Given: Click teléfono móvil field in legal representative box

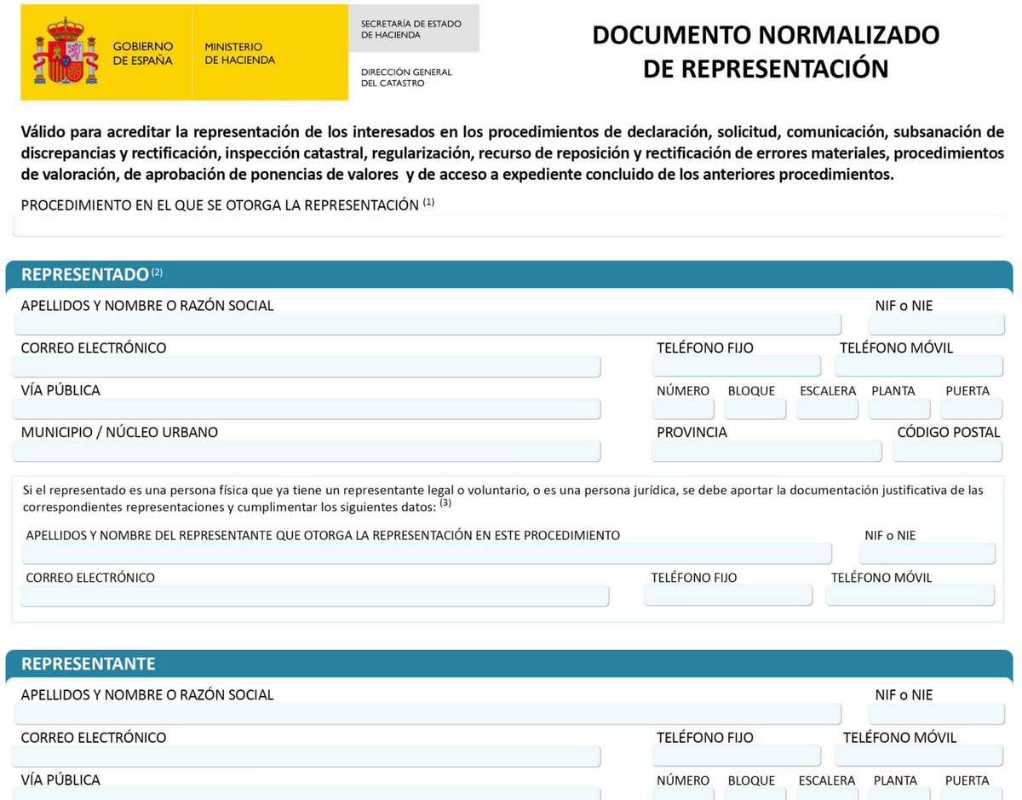Looking at the screenshot, I should click(x=910, y=596).
